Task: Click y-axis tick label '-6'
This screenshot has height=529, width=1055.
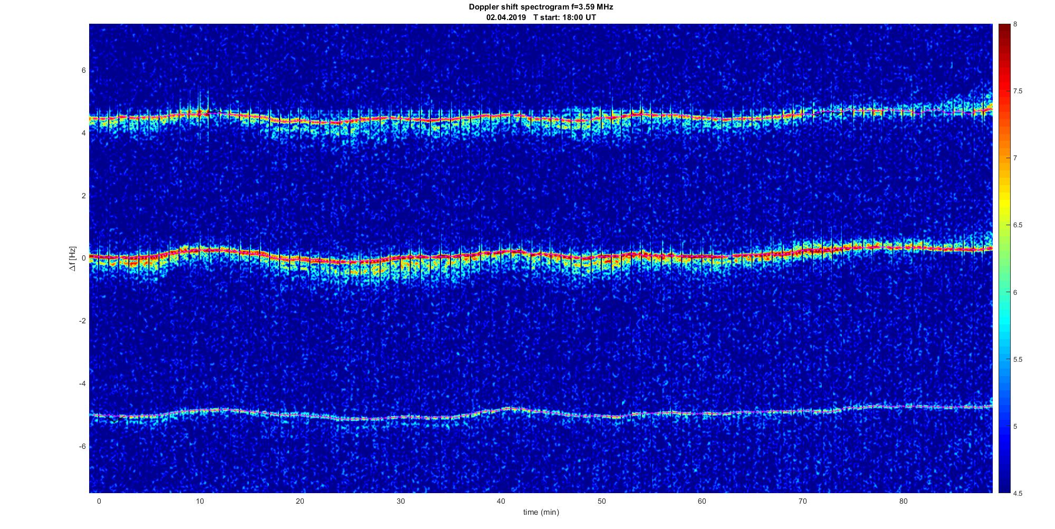Action: [83, 447]
